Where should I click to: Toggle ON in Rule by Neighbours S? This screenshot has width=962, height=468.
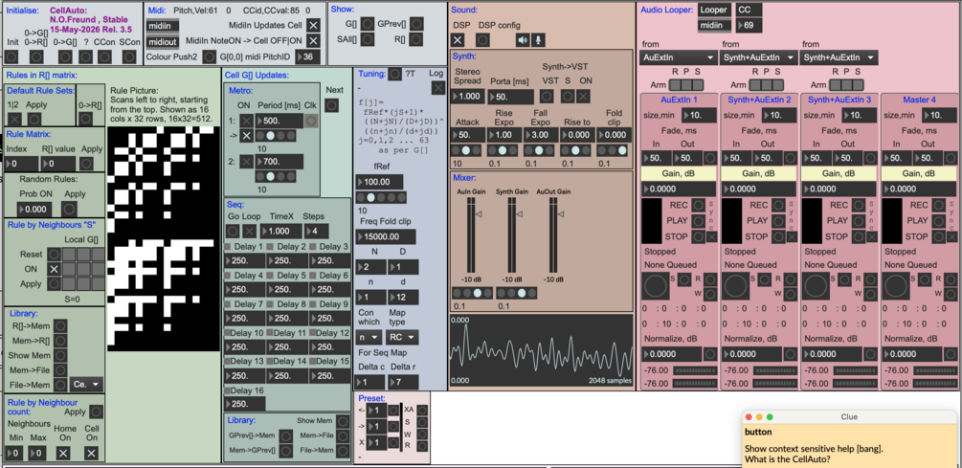click(x=54, y=269)
